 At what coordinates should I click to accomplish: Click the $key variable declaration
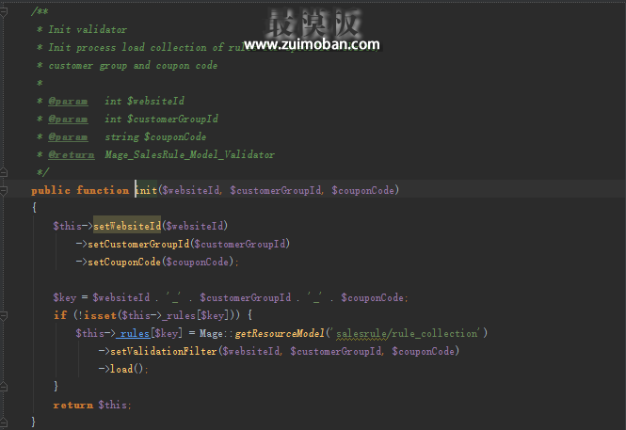(x=66, y=297)
